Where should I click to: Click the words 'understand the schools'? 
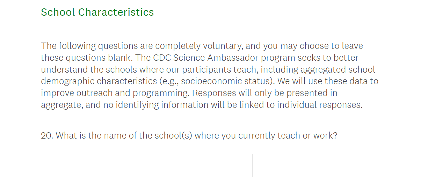[x=86, y=69]
